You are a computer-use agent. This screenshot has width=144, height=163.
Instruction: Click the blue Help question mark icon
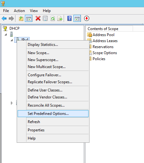(x=69, y=18)
